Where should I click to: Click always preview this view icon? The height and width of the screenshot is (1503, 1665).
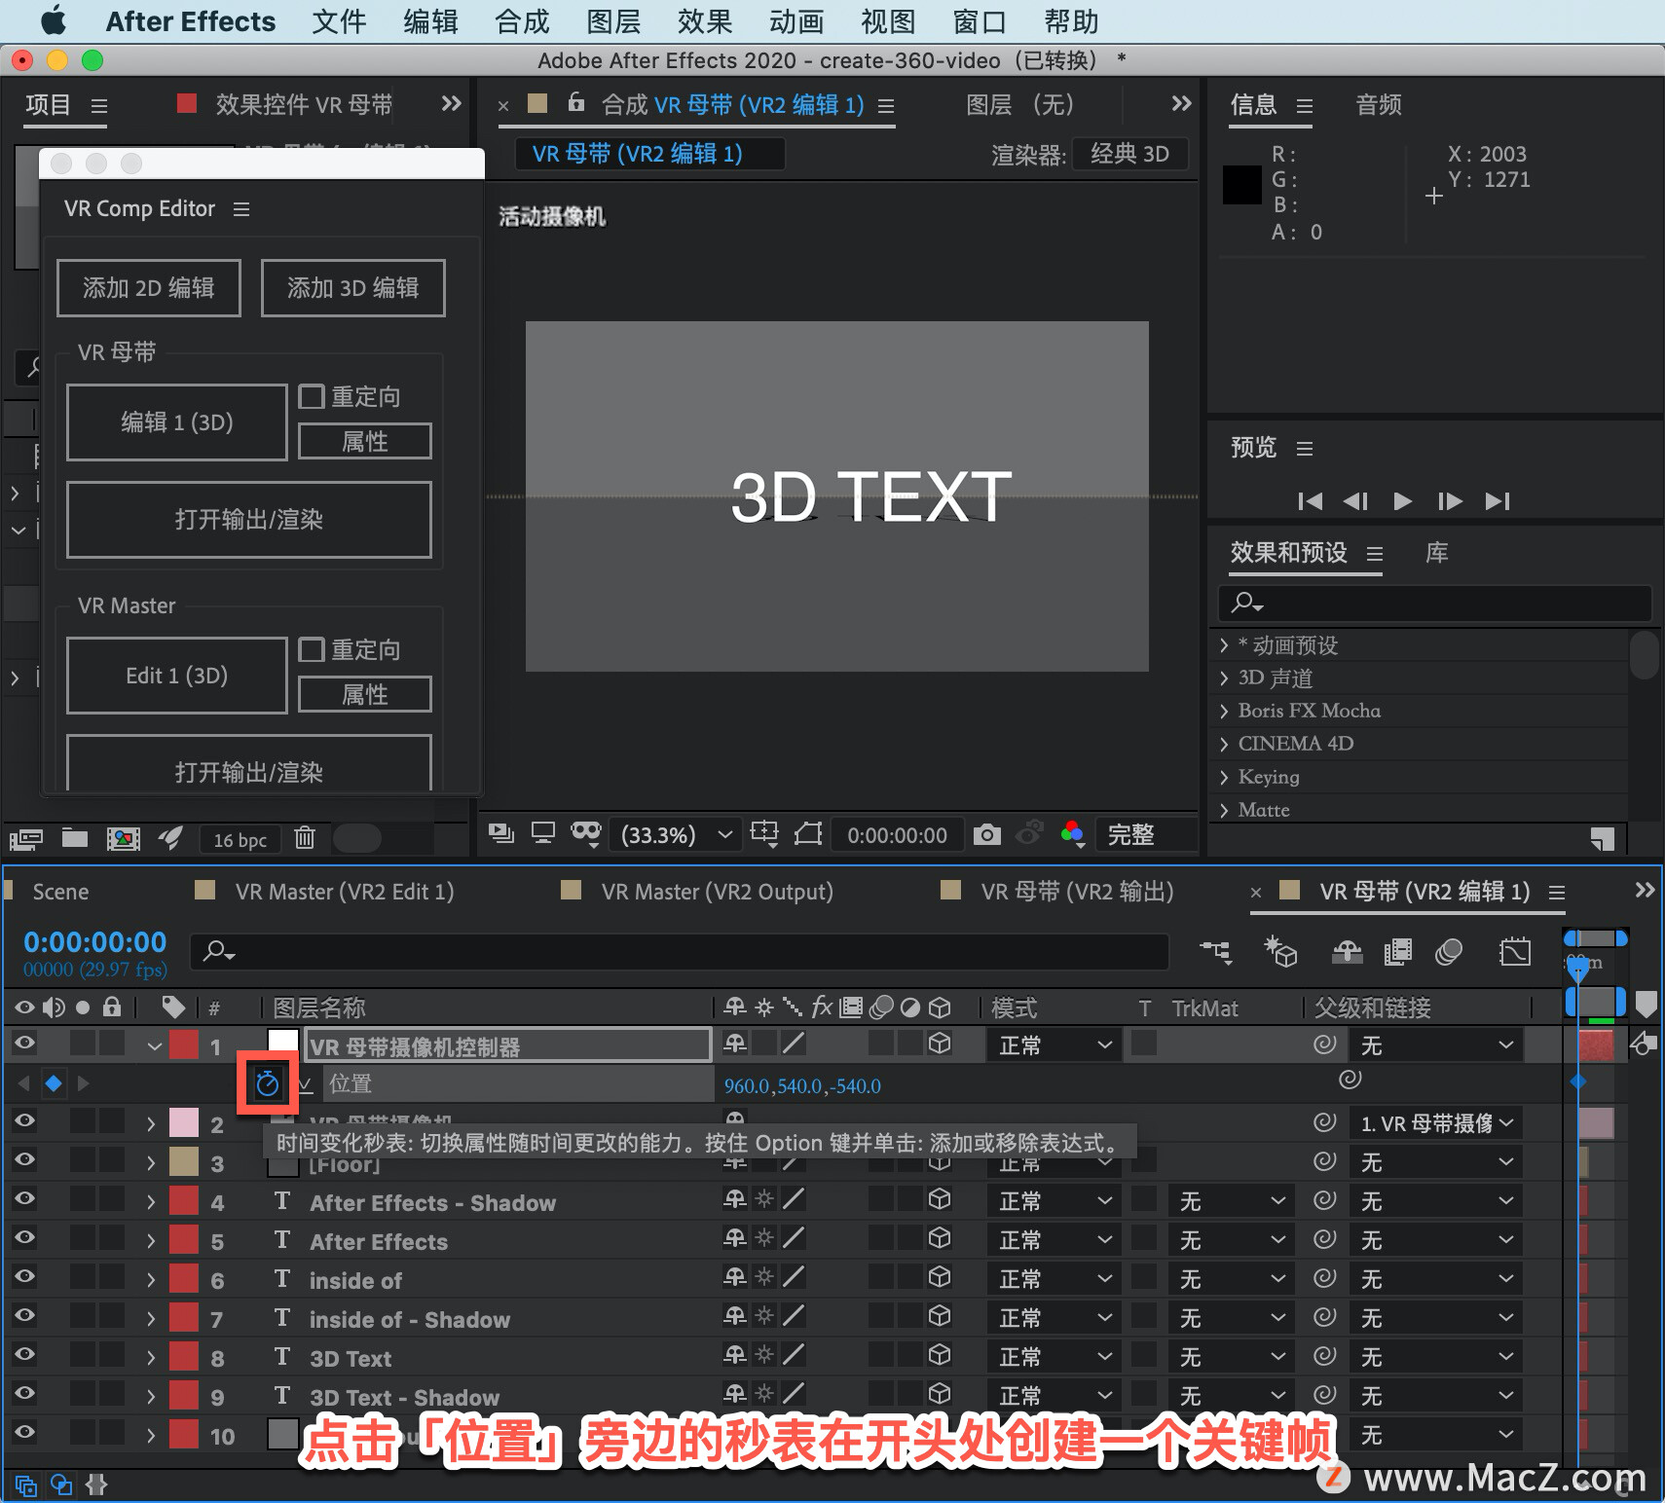pyautogui.click(x=501, y=833)
